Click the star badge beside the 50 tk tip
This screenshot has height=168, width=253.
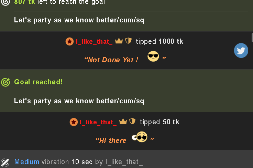click(74, 122)
